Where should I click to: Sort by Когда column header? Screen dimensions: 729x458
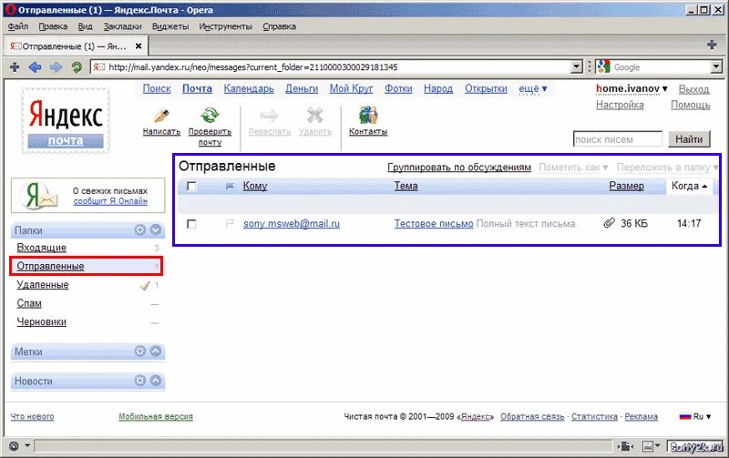pyautogui.click(x=689, y=186)
